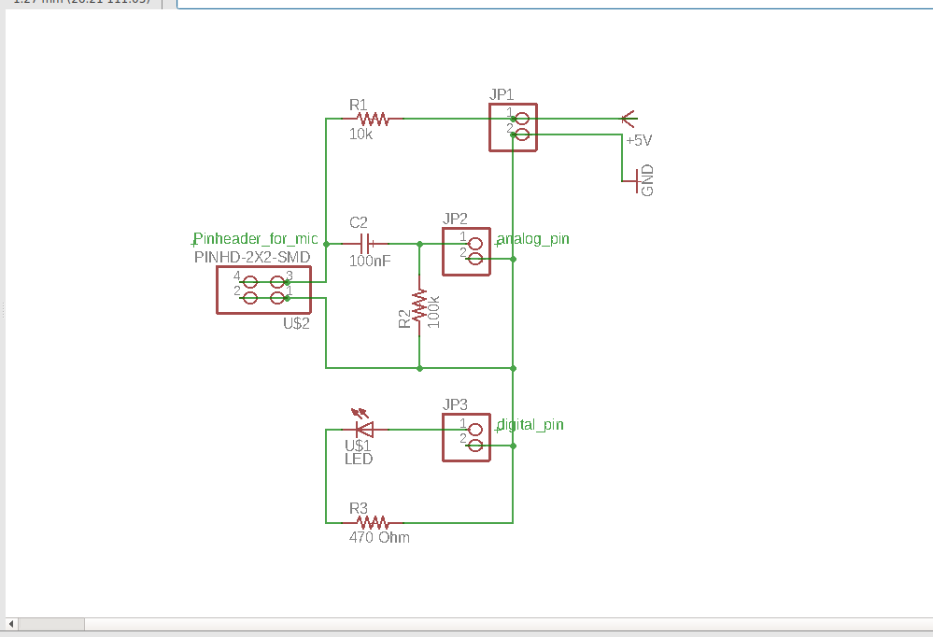933x637 pixels.
Task: Focus the command line input field
Action: click(x=555, y=4)
